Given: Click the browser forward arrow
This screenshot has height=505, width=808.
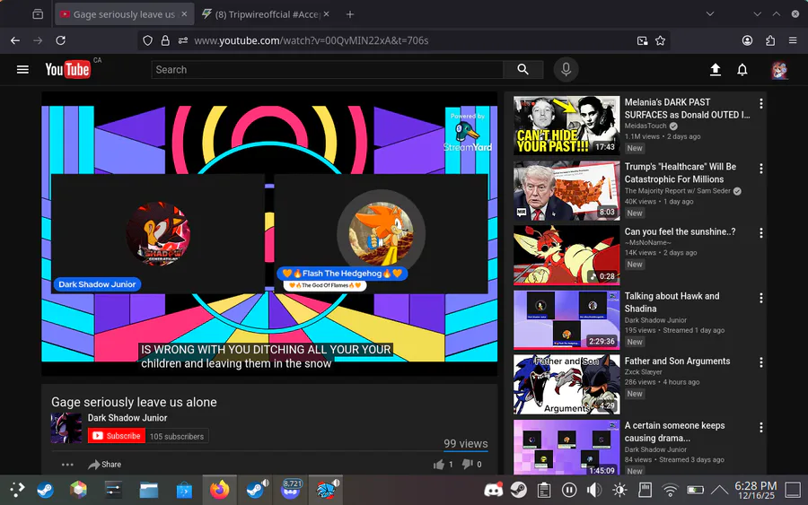Looking at the screenshot, I should pos(38,40).
